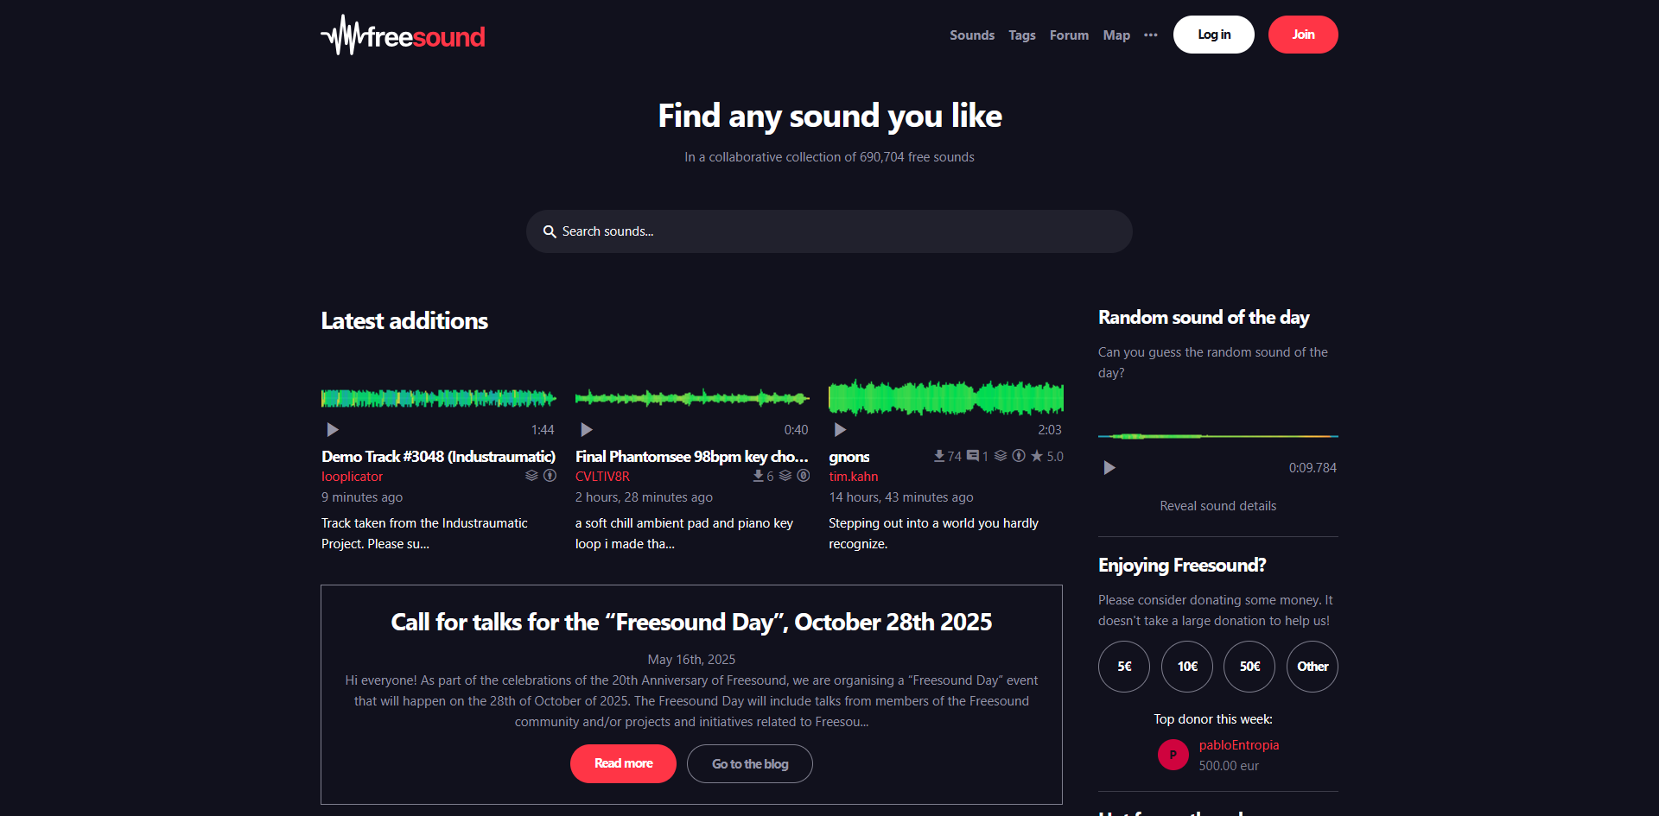Click the Freesound waveform logo

(x=403, y=35)
